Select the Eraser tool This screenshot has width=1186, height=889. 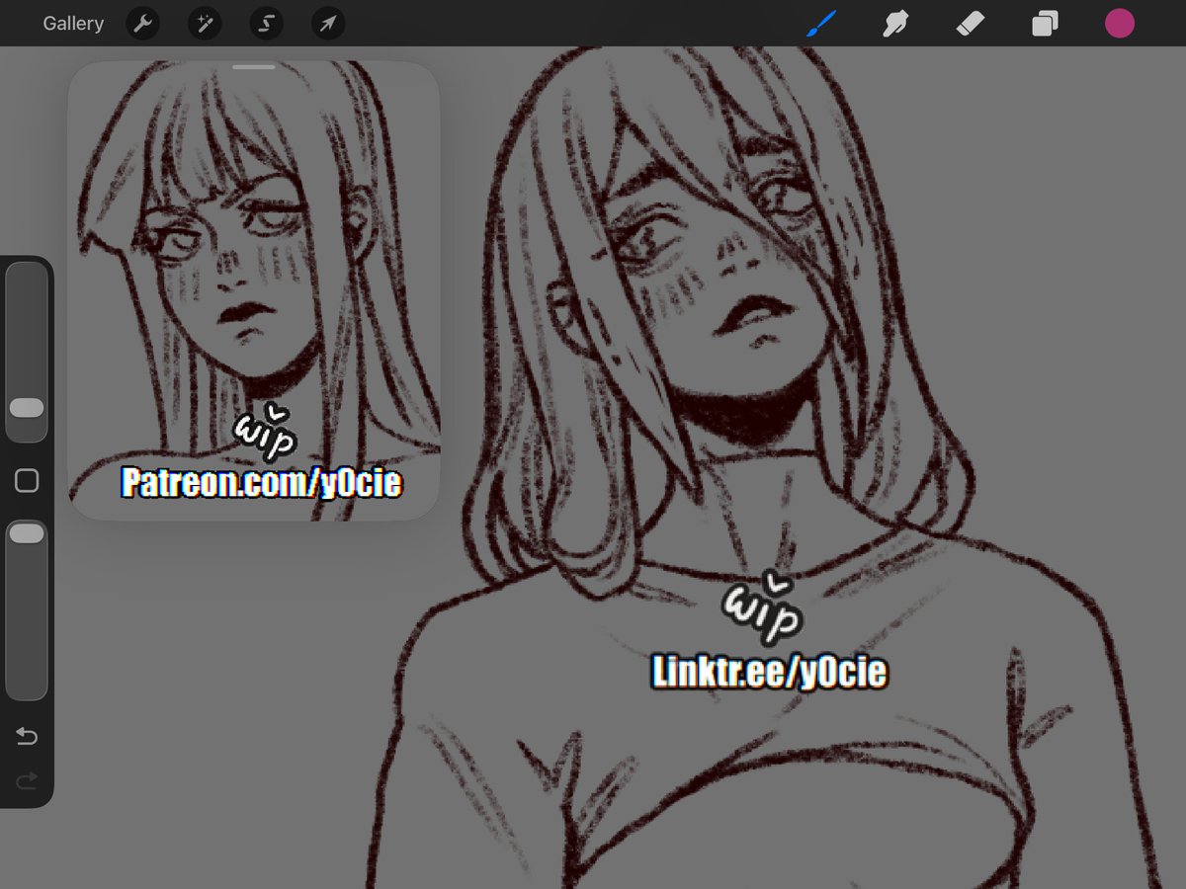(971, 24)
